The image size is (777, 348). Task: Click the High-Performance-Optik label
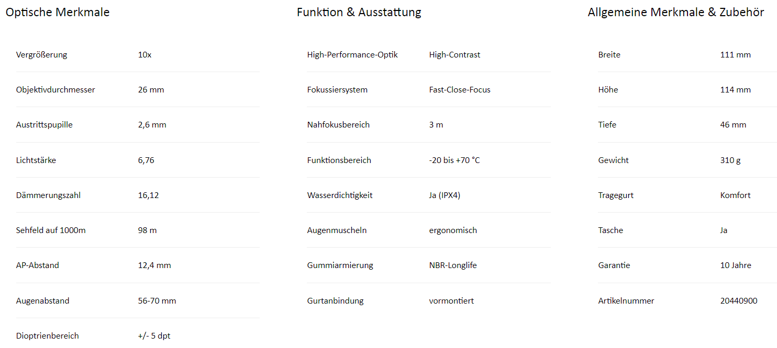(x=352, y=55)
